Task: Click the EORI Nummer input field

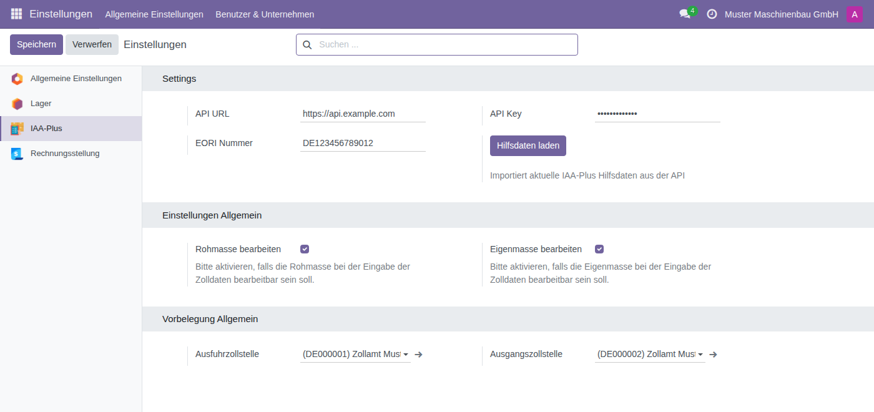Action: click(x=363, y=144)
